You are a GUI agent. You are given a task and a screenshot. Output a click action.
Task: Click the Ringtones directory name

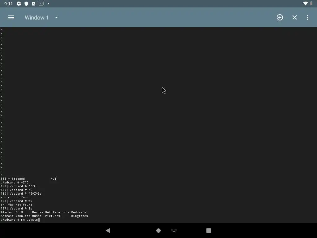click(x=80, y=216)
